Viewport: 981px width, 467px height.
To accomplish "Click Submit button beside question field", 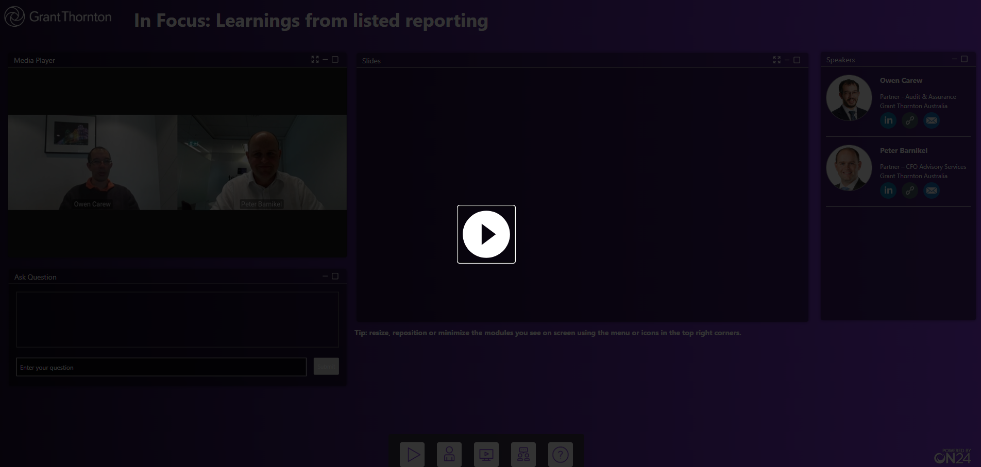I will click(x=326, y=366).
